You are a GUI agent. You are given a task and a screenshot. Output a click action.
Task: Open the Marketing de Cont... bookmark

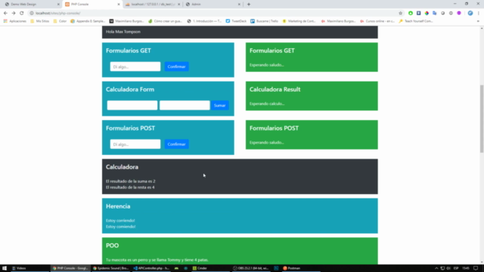(299, 21)
